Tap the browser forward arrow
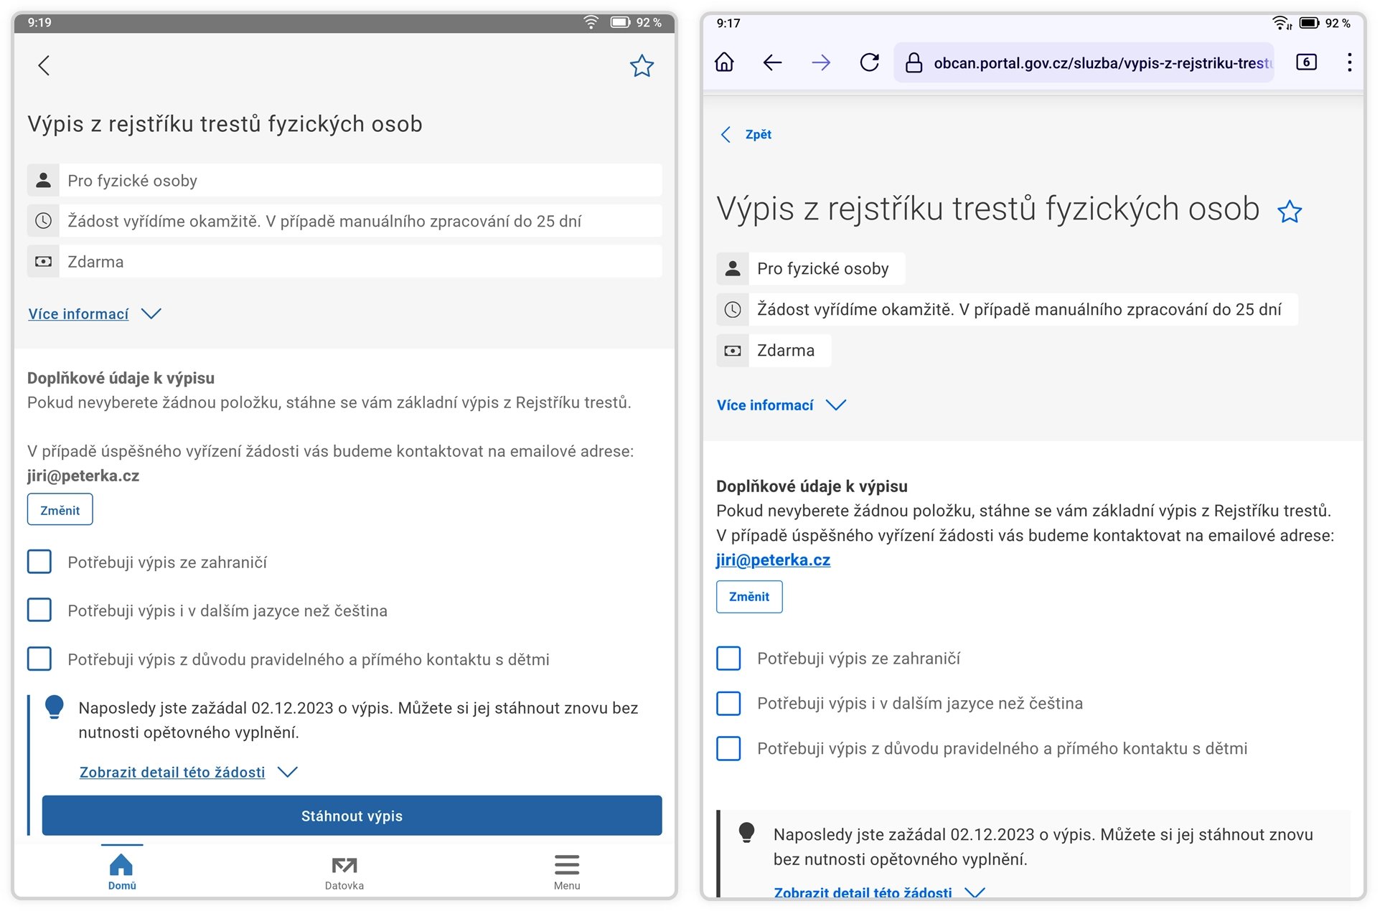The width and height of the screenshot is (1385, 911). pyautogui.click(x=820, y=62)
